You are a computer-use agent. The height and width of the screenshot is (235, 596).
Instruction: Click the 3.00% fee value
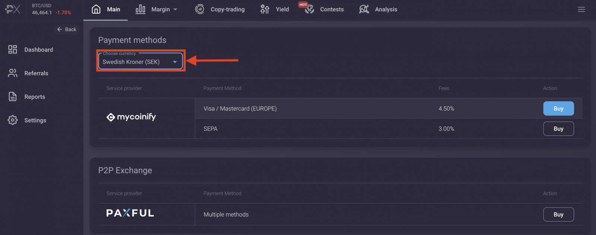[446, 128]
